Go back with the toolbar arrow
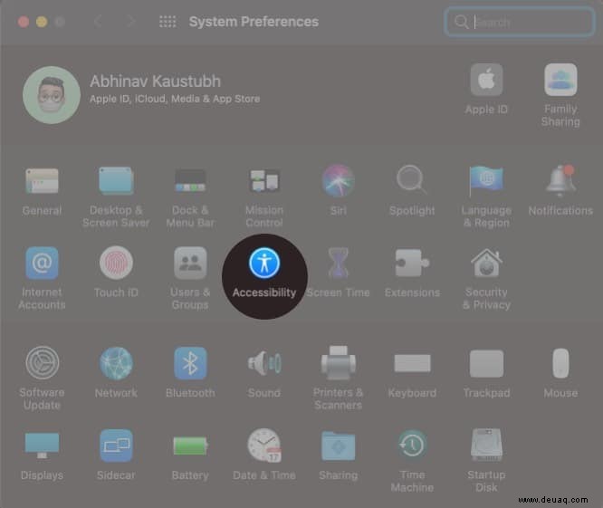Screen dimensions: 603x508 (98, 21)
